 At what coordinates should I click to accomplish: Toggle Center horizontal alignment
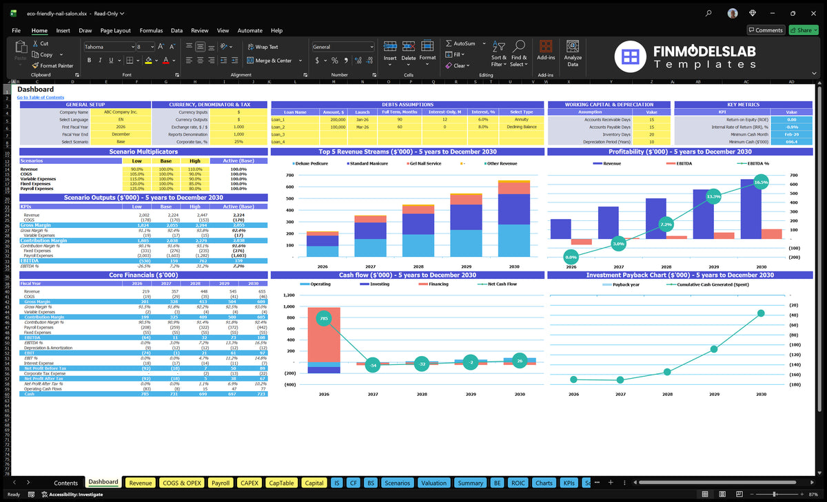201,61
